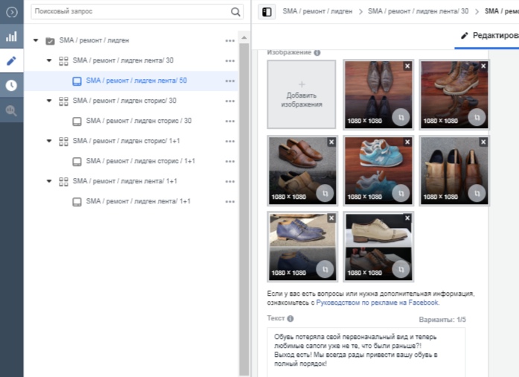Click the bar chart icon in left sidebar
This screenshot has width=519, height=377.
(x=11, y=37)
